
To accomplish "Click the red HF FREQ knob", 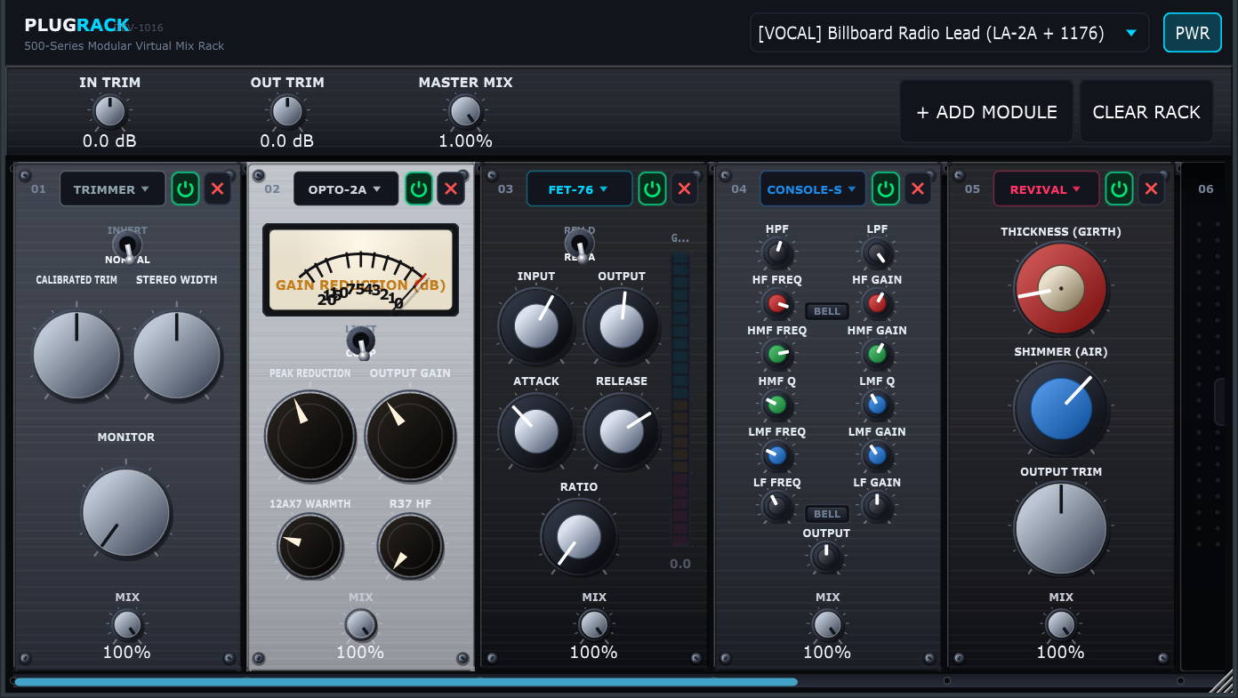I will [x=776, y=304].
